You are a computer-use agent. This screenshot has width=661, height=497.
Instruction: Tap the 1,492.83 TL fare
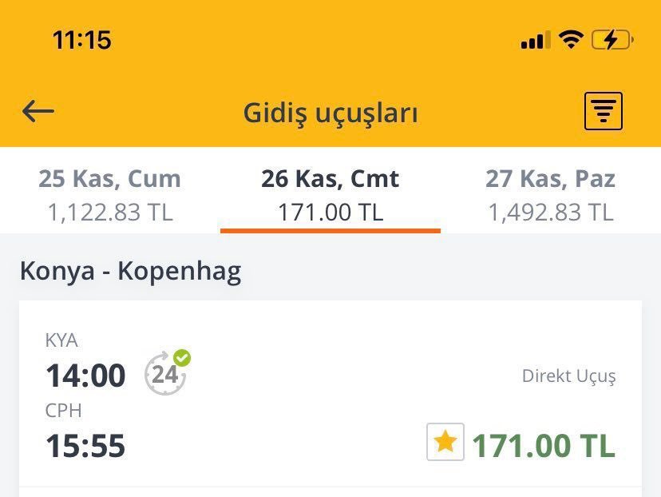pyautogui.click(x=550, y=213)
